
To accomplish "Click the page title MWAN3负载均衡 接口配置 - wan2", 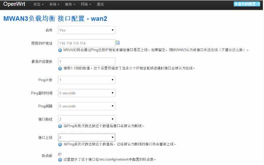I will pyautogui.click(x=55, y=19).
